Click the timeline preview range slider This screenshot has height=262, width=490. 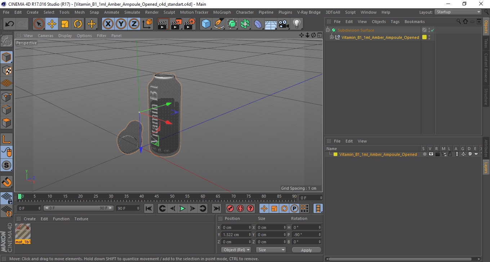point(79,208)
